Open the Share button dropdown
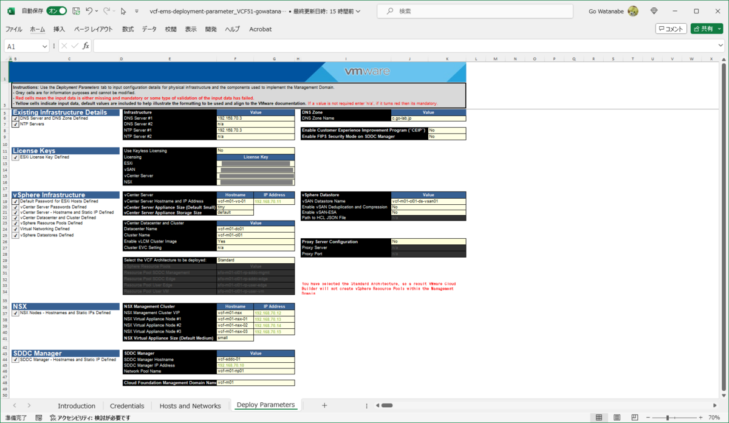Viewport: 729px width, 423px height. tap(719, 29)
